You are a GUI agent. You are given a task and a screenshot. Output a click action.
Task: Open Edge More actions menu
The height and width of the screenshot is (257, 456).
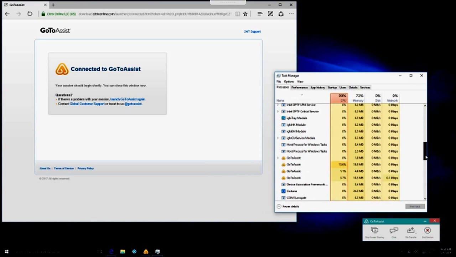click(291, 14)
